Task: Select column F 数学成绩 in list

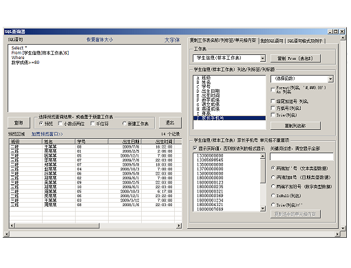Action: 229,100
